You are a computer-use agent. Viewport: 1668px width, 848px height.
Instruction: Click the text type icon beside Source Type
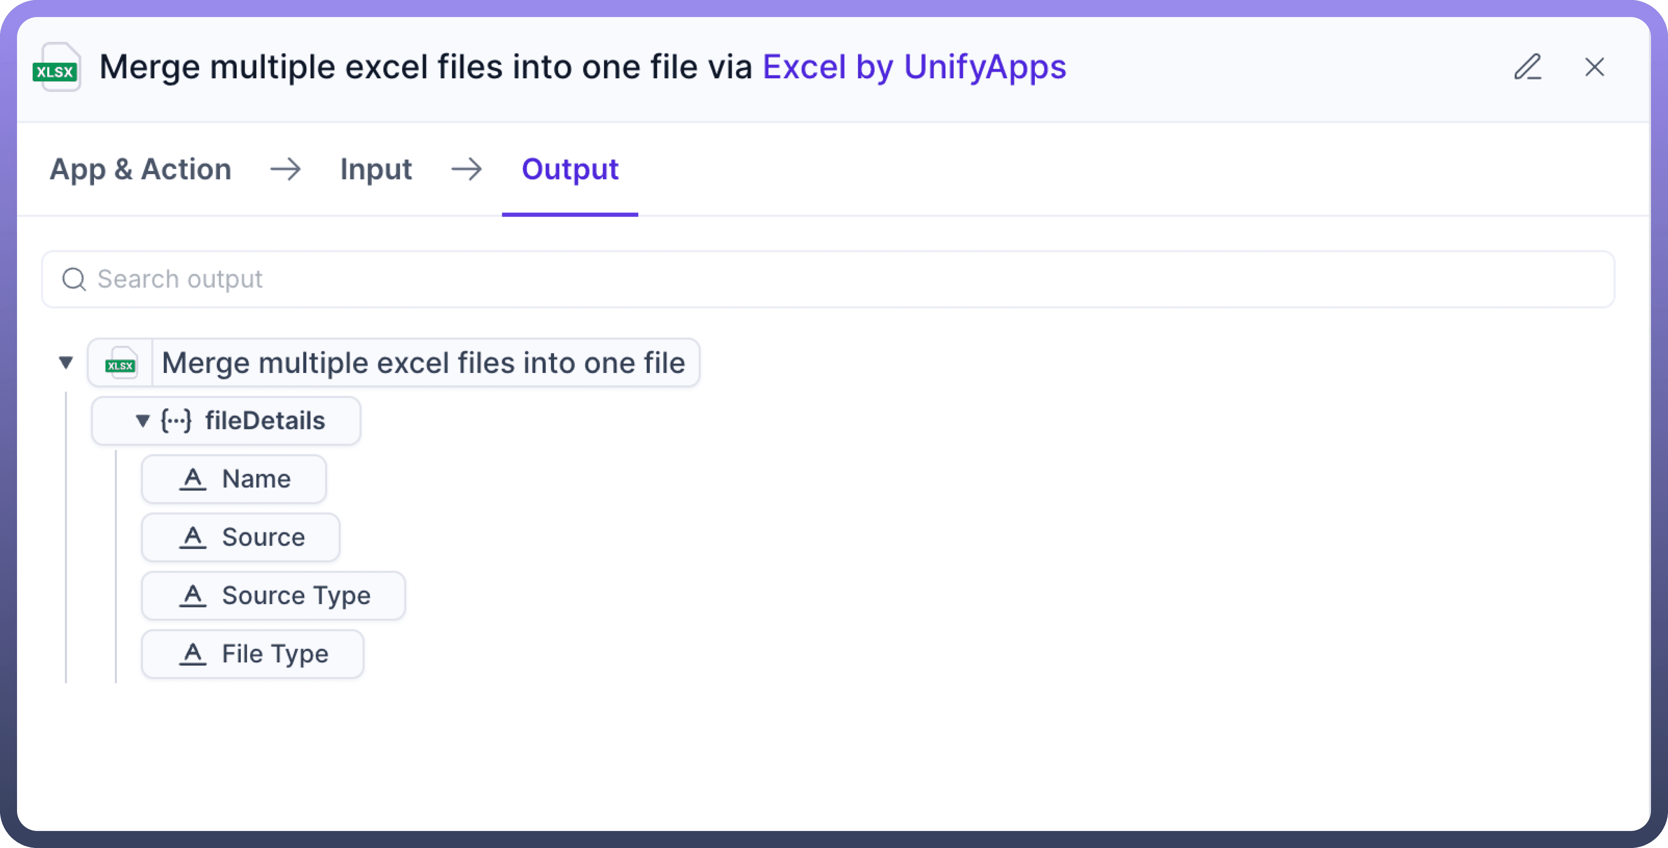pyautogui.click(x=192, y=596)
